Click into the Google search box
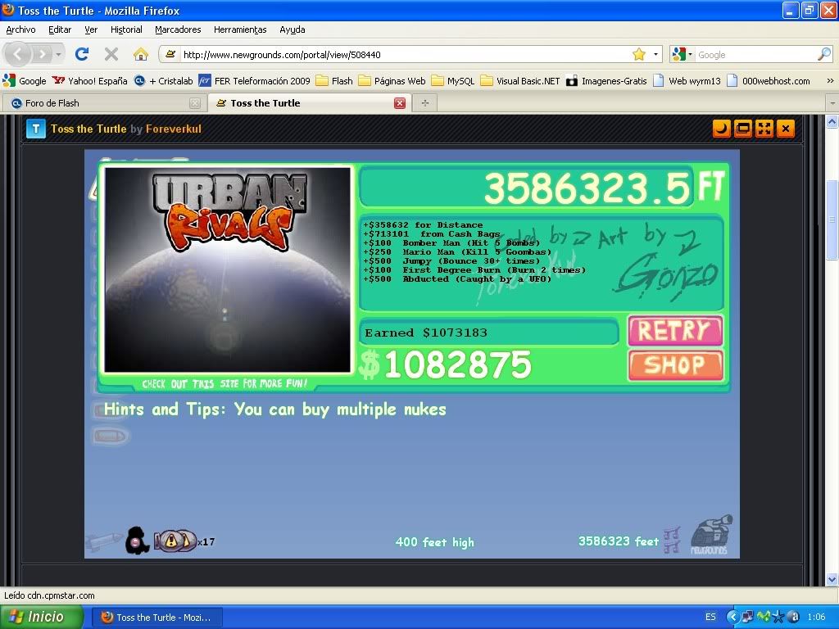839x629 pixels. click(x=755, y=55)
